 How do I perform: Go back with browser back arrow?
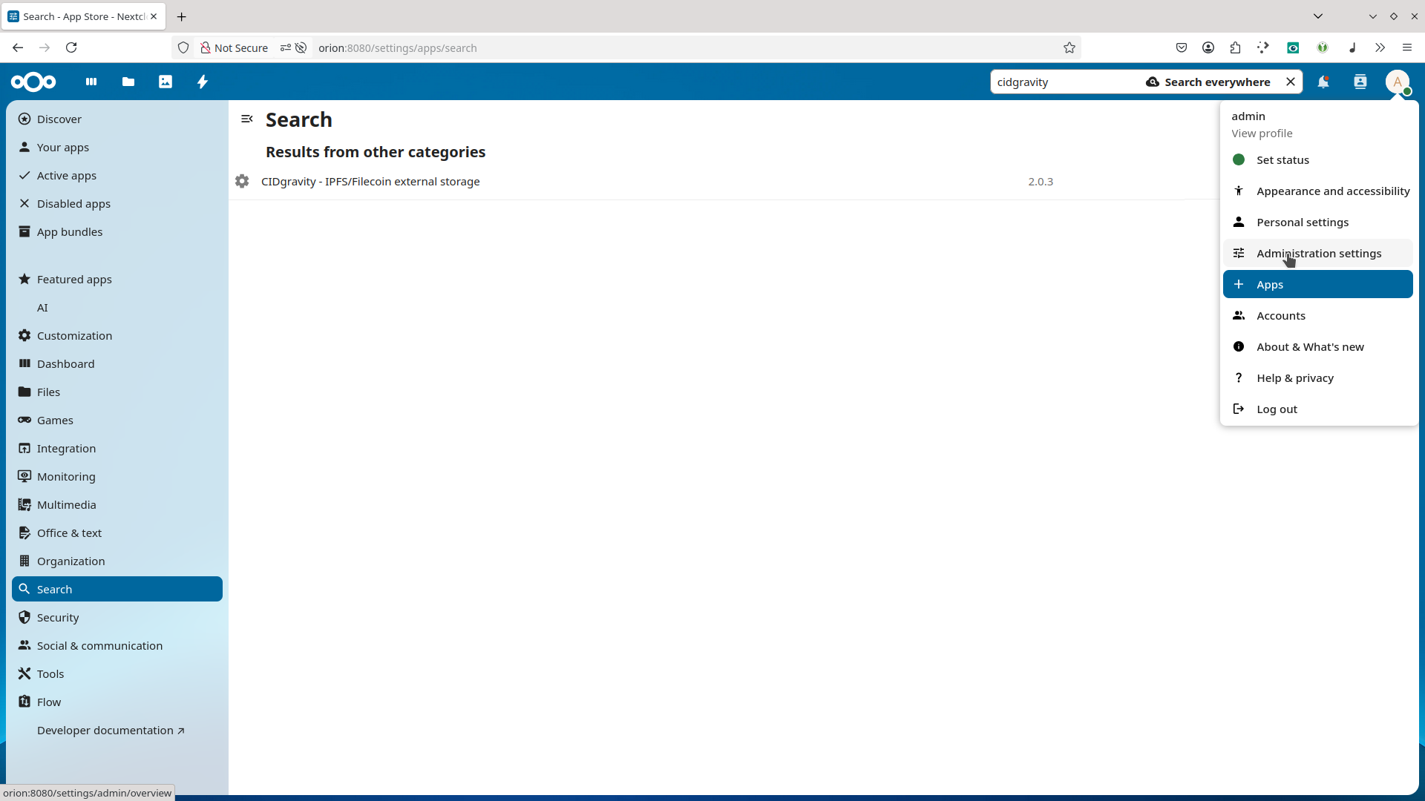click(18, 47)
